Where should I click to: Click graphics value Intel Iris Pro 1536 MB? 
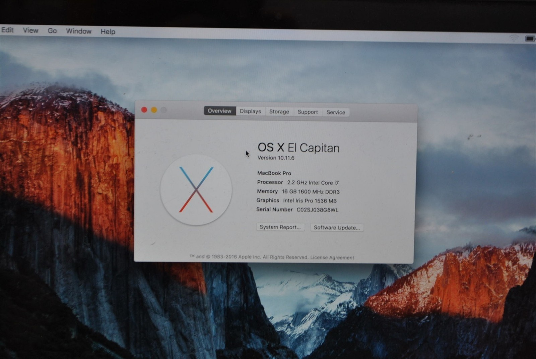coord(310,201)
